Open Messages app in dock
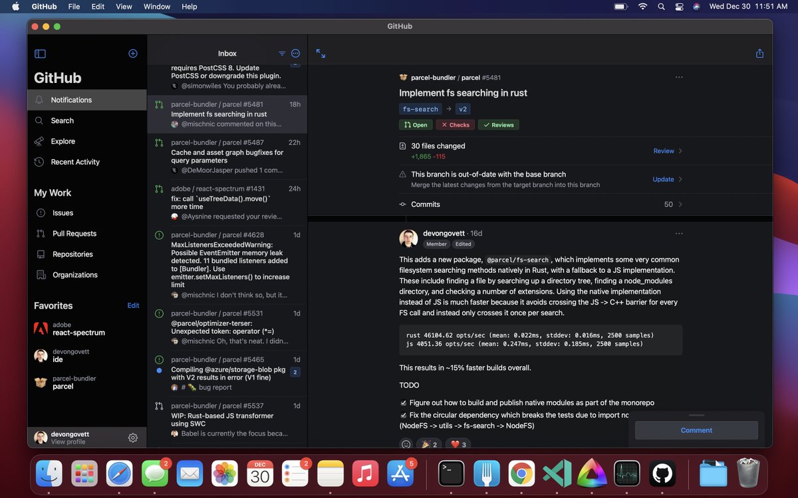 pyautogui.click(x=154, y=473)
